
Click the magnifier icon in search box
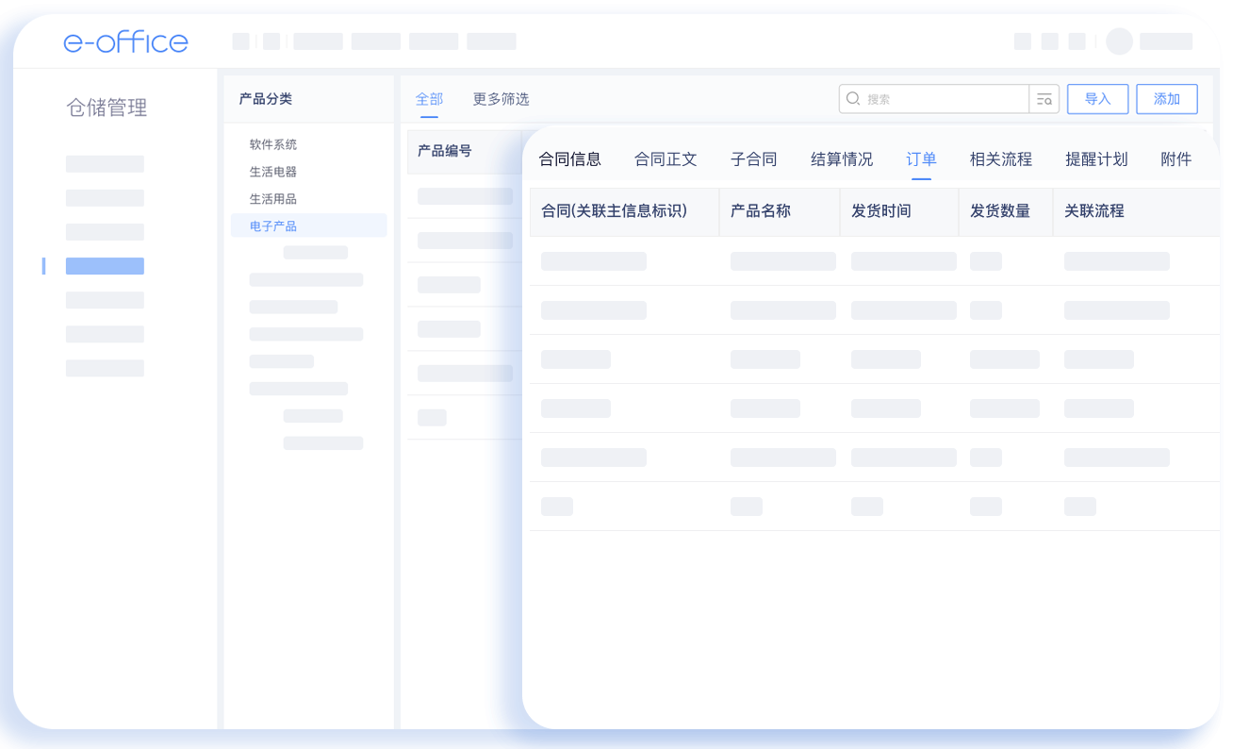coord(853,98)
